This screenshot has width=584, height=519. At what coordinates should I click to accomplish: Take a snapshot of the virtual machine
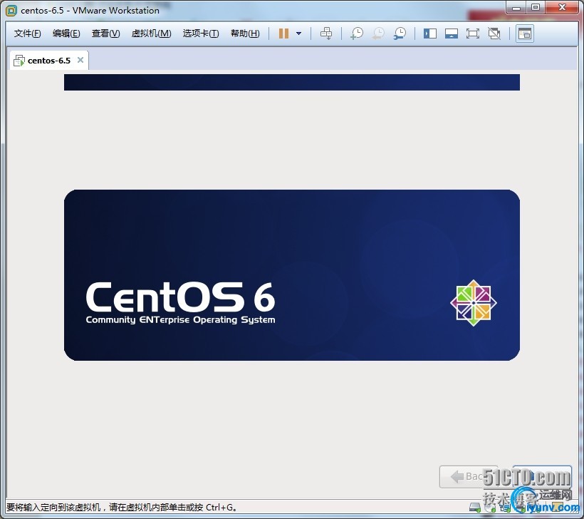(x=356, y=34)
